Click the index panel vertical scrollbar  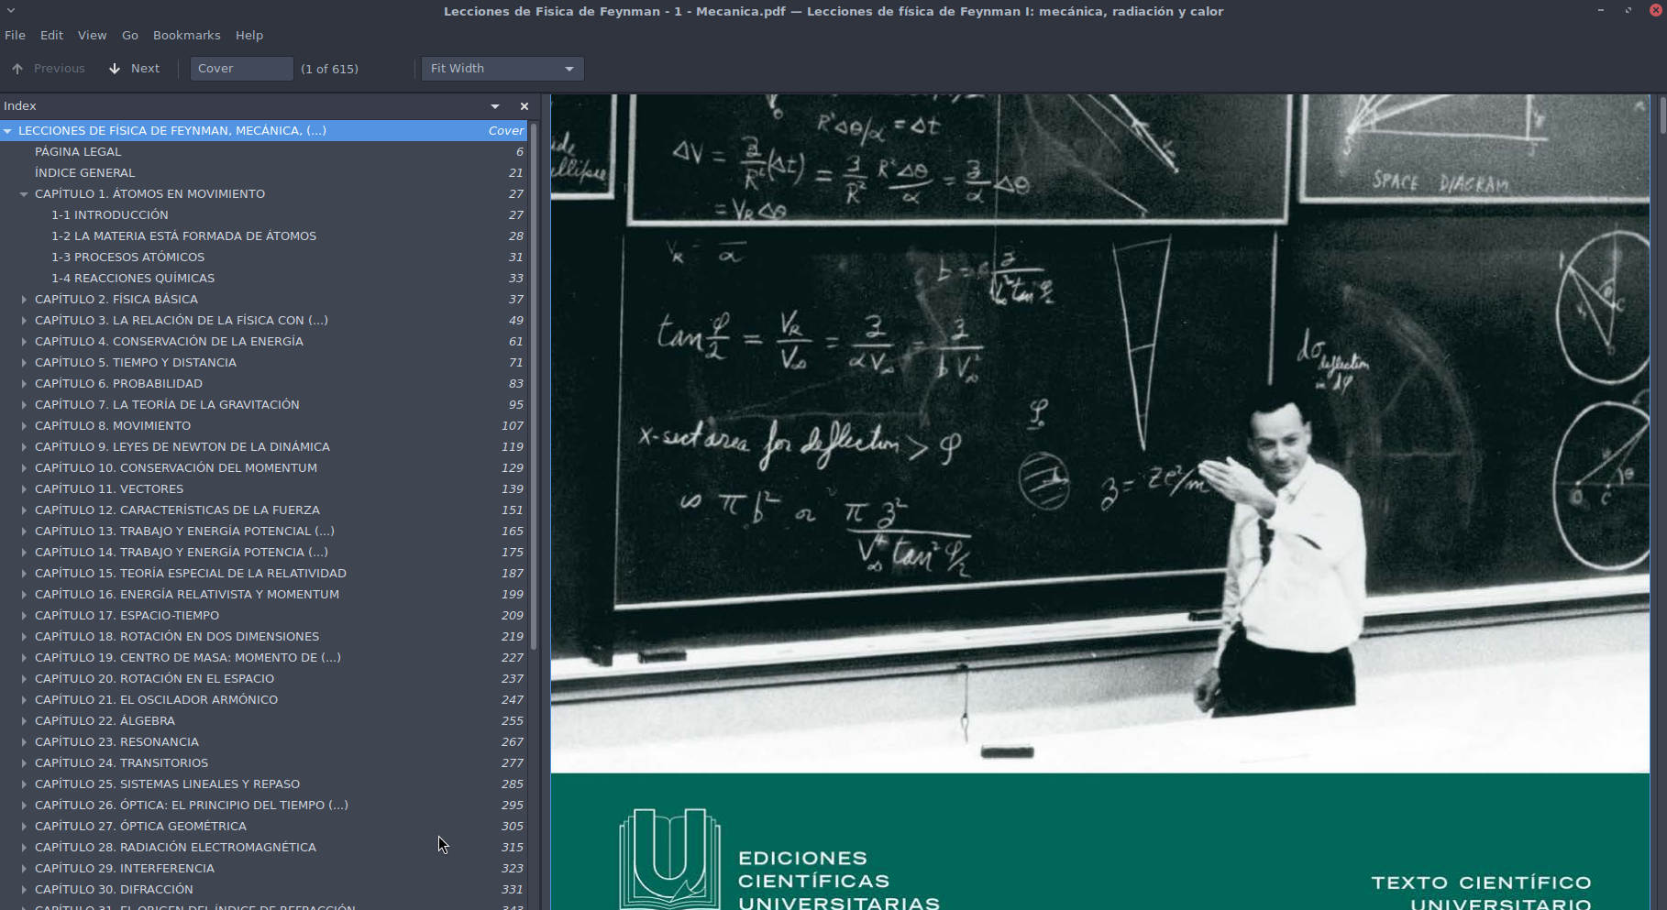(x=534, y=385)
